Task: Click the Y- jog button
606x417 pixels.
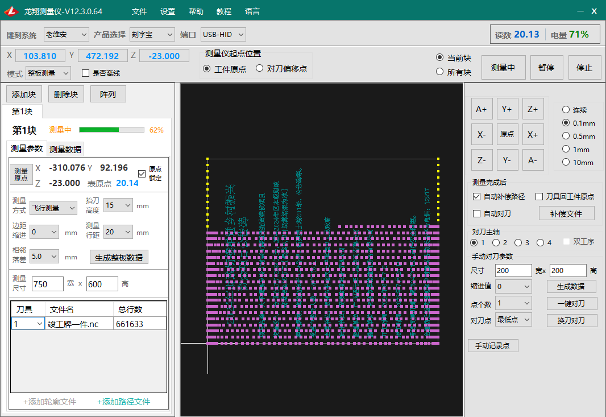Action: pyautogui.click(x=507, y=160)
